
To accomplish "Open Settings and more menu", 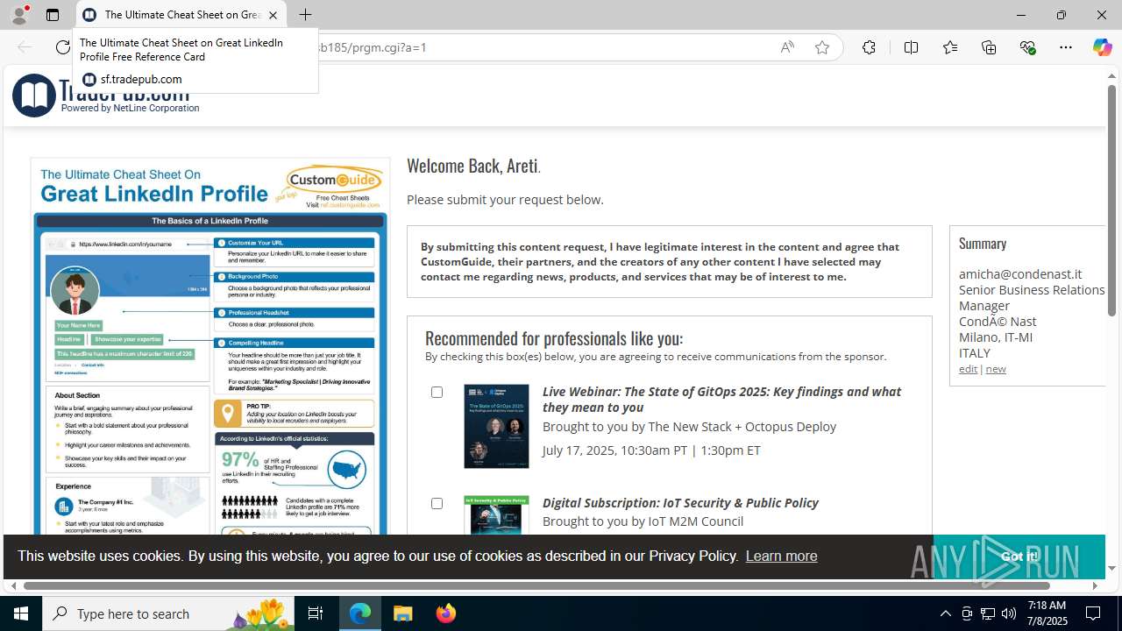I will tap(1066, 47).
